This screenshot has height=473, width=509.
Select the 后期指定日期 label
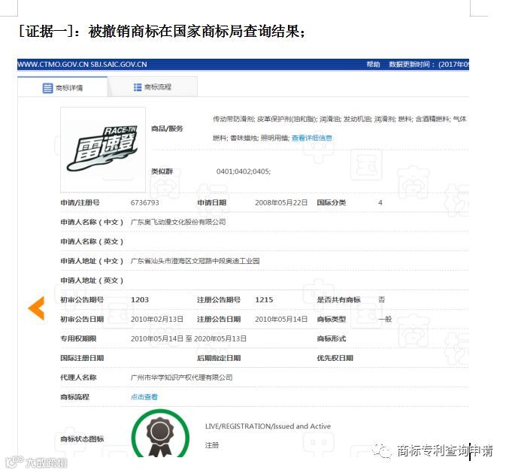point(219,358)
